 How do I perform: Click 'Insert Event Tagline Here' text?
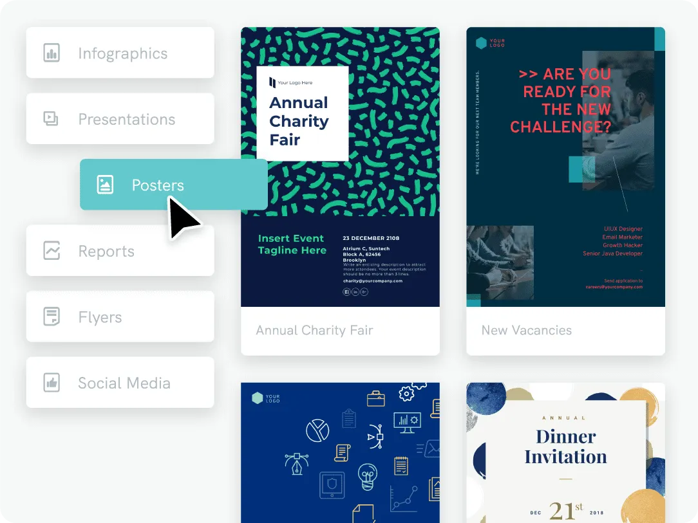click(x=292, y=244)
